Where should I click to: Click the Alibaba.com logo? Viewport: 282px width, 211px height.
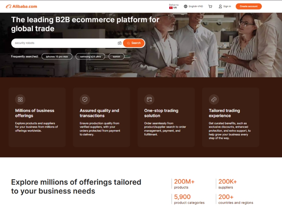point(21,6)
